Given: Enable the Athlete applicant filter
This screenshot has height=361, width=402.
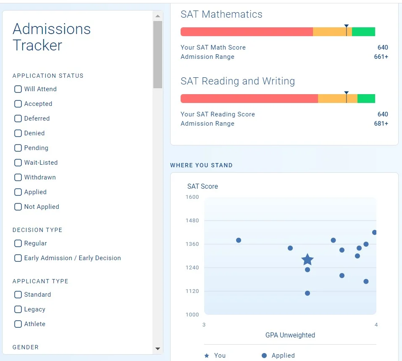Looking at the screenshot, I should coord(18,324).
